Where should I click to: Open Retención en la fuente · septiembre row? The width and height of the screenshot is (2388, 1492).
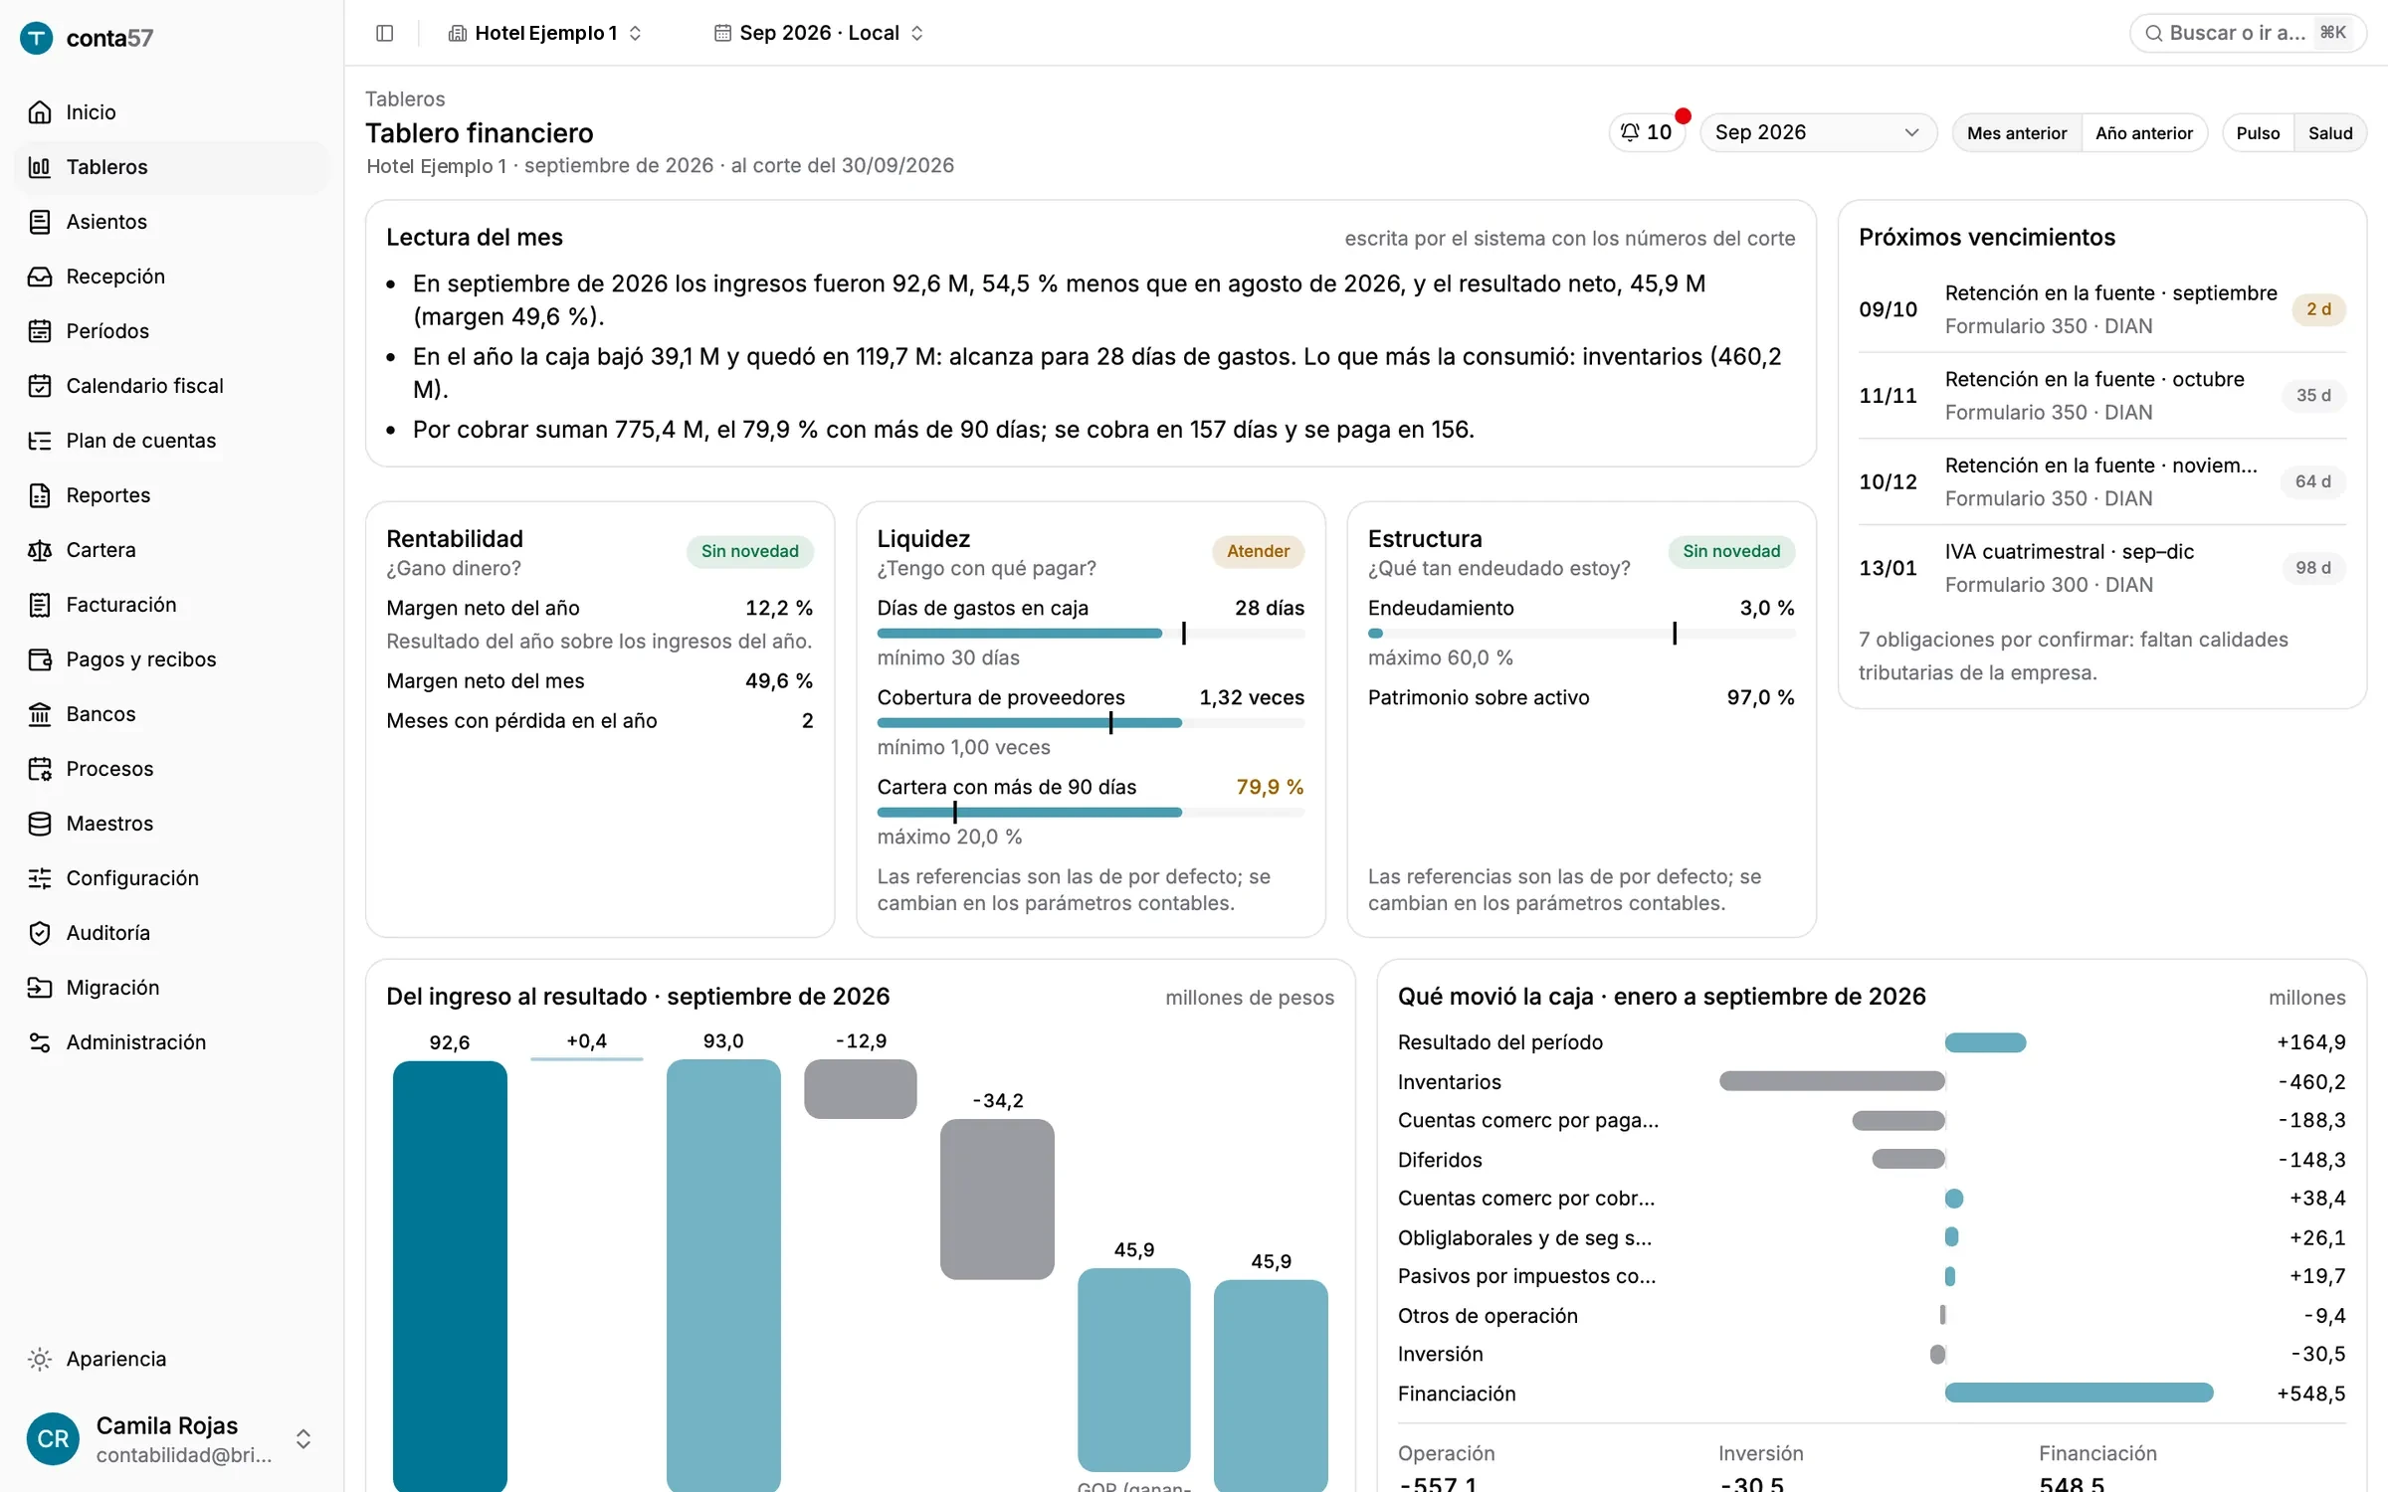coord(2101,309)
